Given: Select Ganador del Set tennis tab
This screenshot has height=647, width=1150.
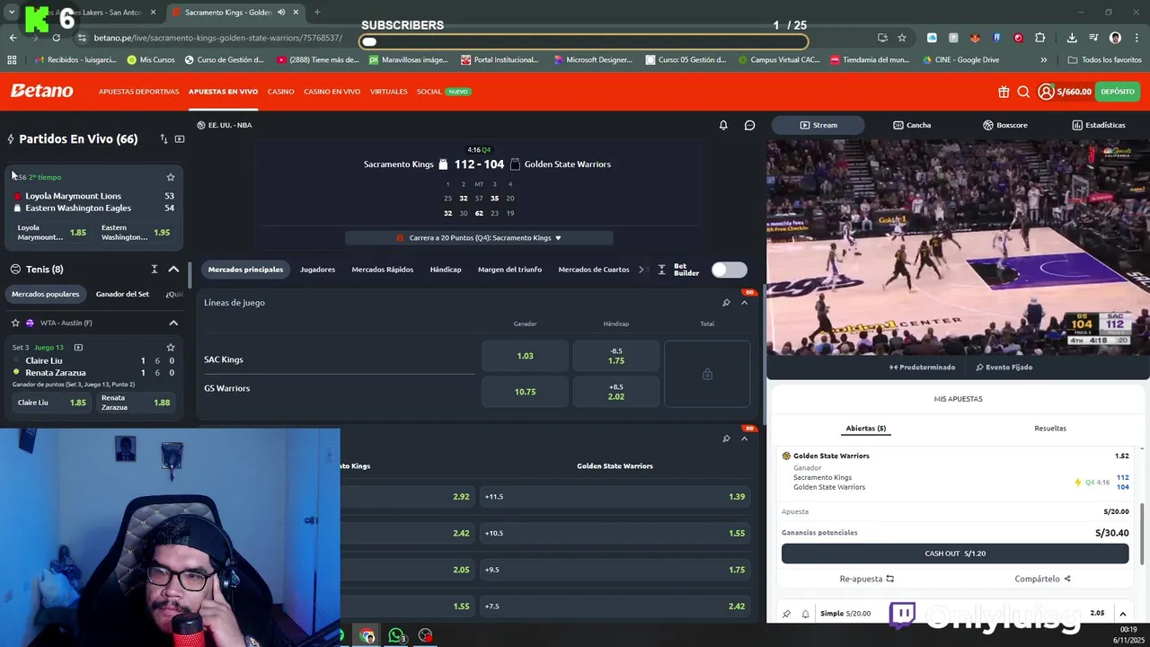Looking at the screenshot, I should [122, 294].
